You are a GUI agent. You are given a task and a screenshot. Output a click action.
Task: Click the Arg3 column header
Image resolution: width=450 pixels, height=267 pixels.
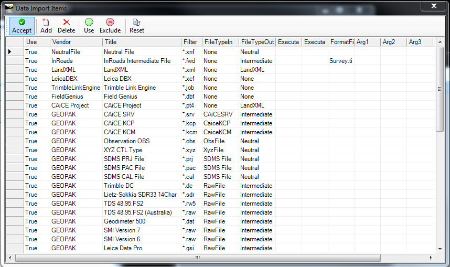[419, 42]
